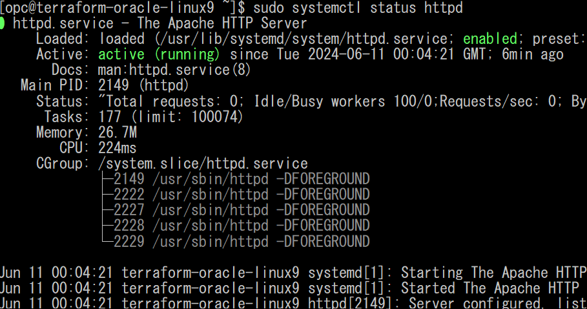Click 'Total requests: 0' in Status line
The width and height of the screenshot is (587, 309).
tap(172, 101)
